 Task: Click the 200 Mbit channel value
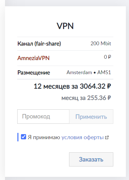[x=101, y=43]
